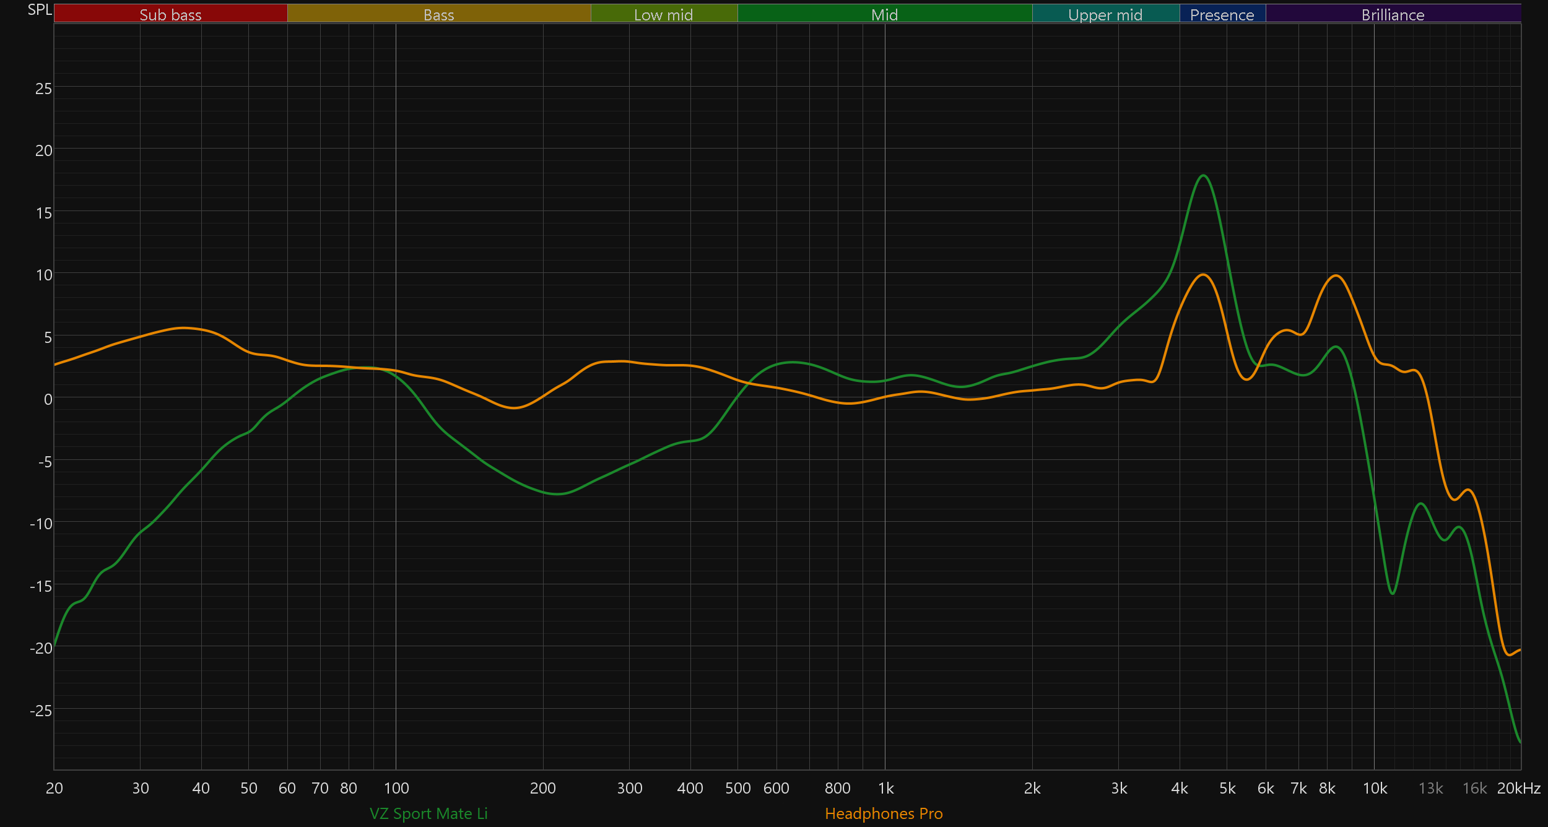Select the Bass band header
This screenshot has height=827, width=1548.
tap(438, 14)
